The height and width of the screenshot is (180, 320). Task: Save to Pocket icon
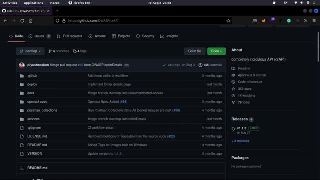[255, 21]
